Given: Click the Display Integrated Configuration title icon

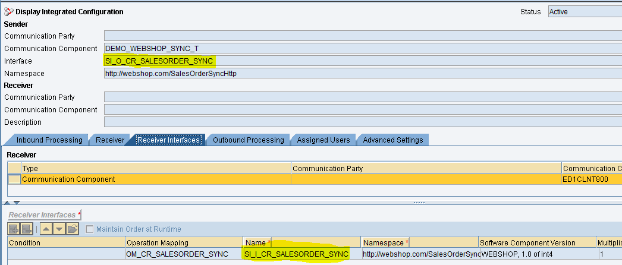Looking at the screenshot, I should pos(8,11).
